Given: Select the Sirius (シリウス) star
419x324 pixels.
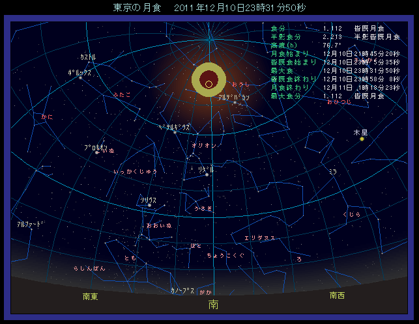Looking at the screenshot, I should [150, 206].
